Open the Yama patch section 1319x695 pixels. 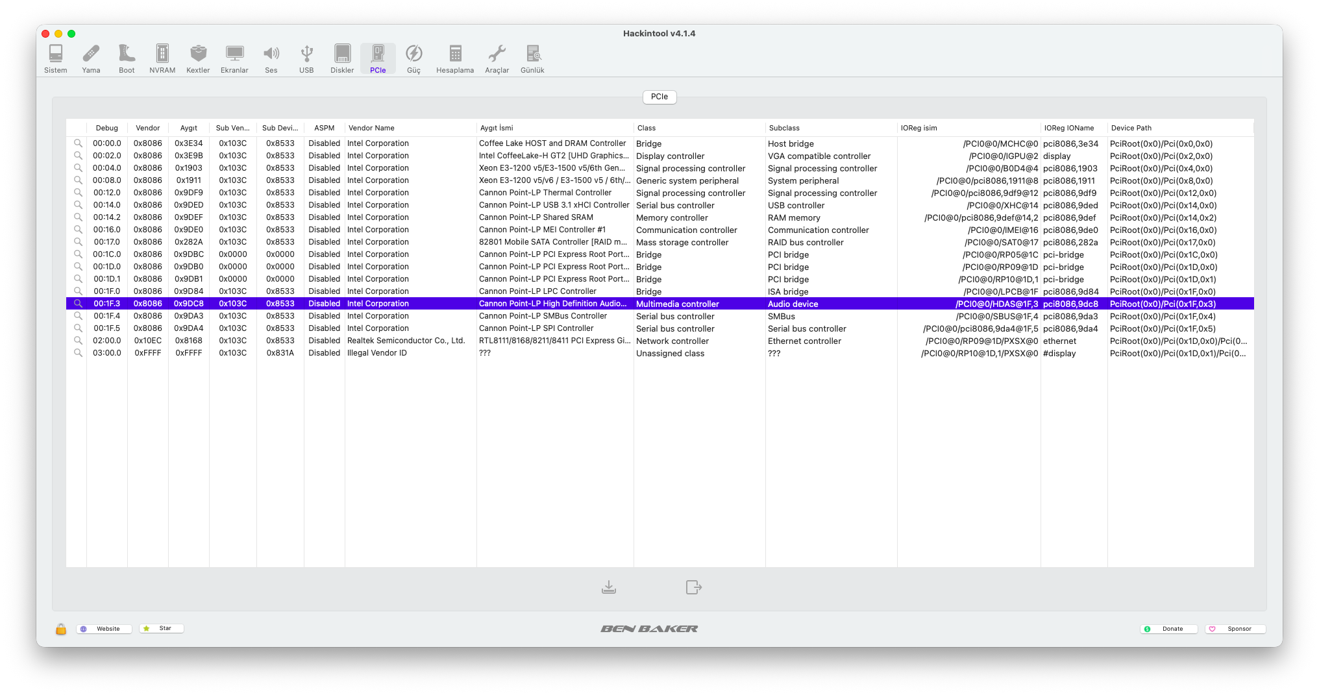[91, 58]
